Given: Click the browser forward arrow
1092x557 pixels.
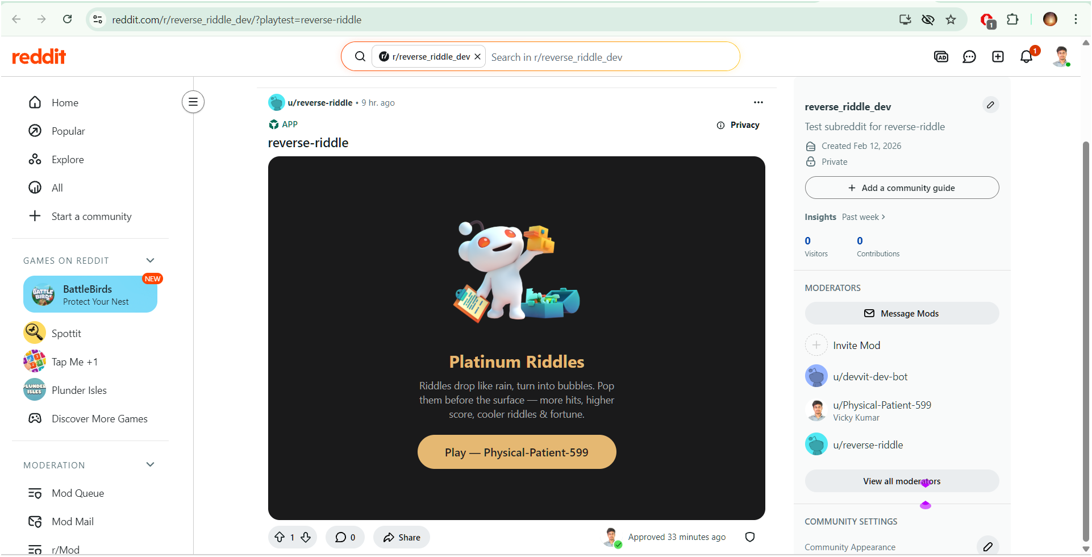Looking at the screenshot, I should (x=41, y=19).
